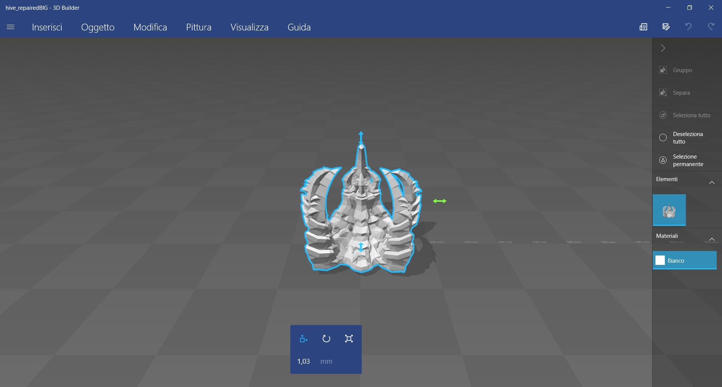
Task: Click the undo arrow icon
Action: [x=688, y=27]
